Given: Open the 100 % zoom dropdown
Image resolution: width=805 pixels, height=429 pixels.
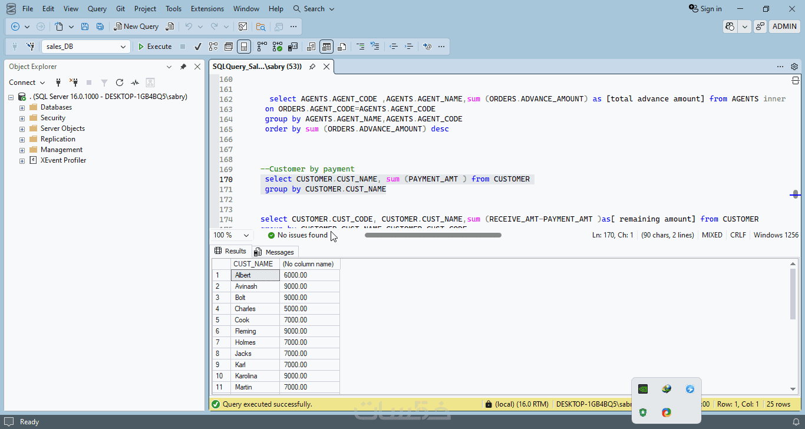Looking at the screenshot, I should point(246,235).
